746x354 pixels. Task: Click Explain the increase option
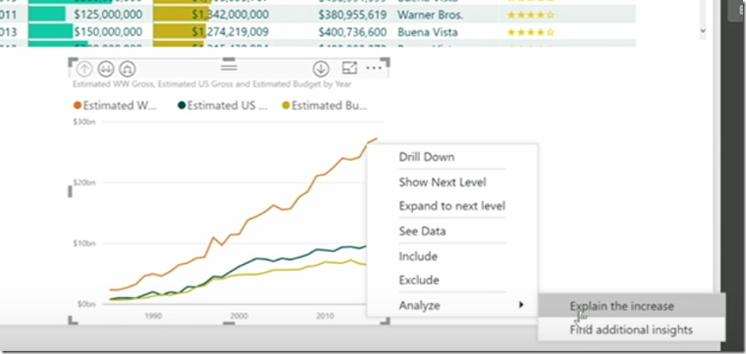pos(621,306)
